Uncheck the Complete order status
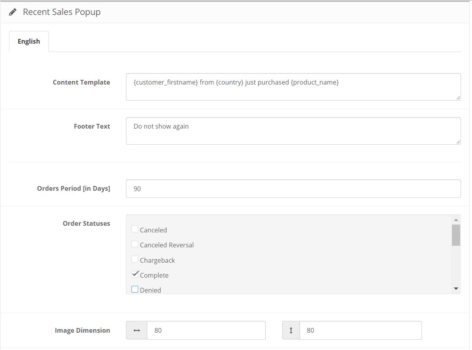 [x=135, y=274]
